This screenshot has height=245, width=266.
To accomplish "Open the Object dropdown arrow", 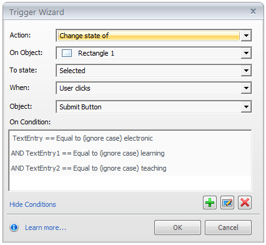I will tap(246, 107).
